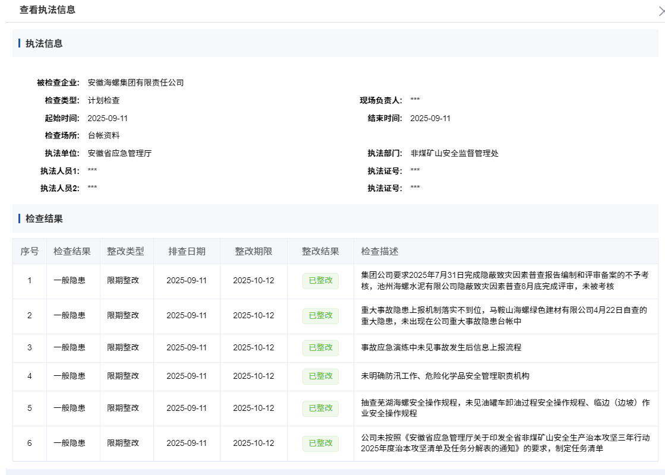Click the 结束时间 value 2025-09-11
The height and width of the screenshot is (475, 665).
click(430, 118)
